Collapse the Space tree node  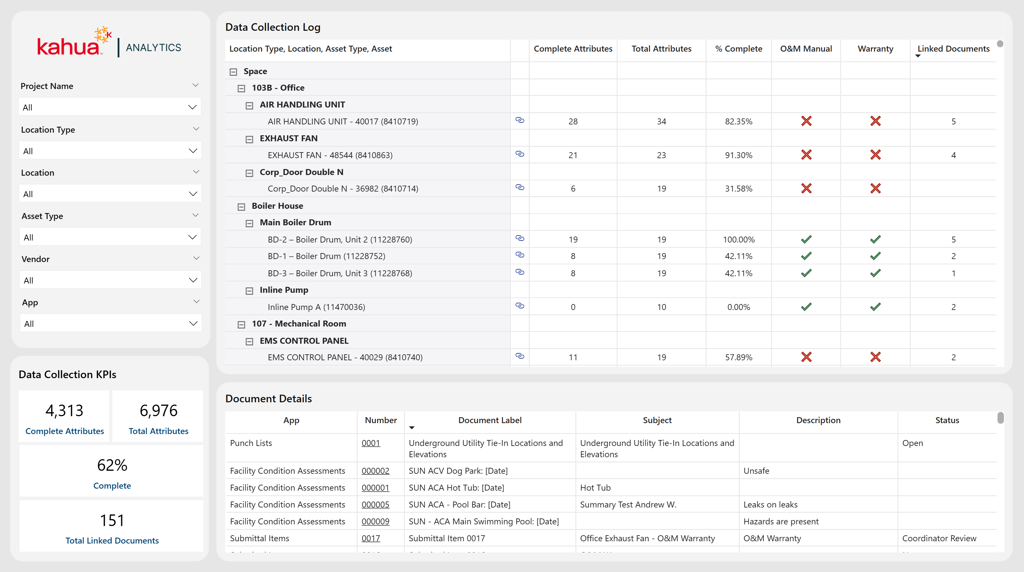point(233,72)
